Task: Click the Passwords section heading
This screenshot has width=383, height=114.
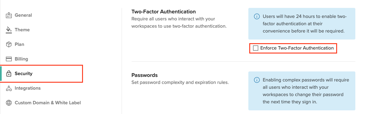Action: point(144,75)
